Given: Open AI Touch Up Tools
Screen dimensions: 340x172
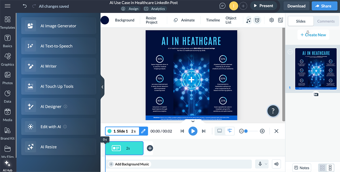Looking at the screenshot, I should click(58, 86).
